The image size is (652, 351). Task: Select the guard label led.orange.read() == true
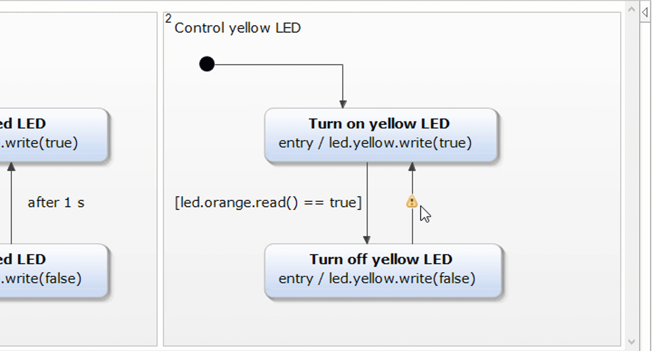click(269, 202)
